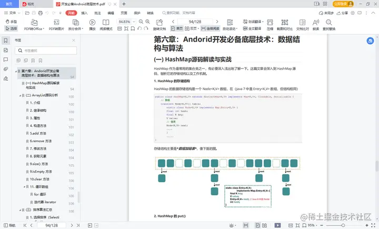Open bookmark (一) HashMap源码解读与实战

click(x=43, y=85)
